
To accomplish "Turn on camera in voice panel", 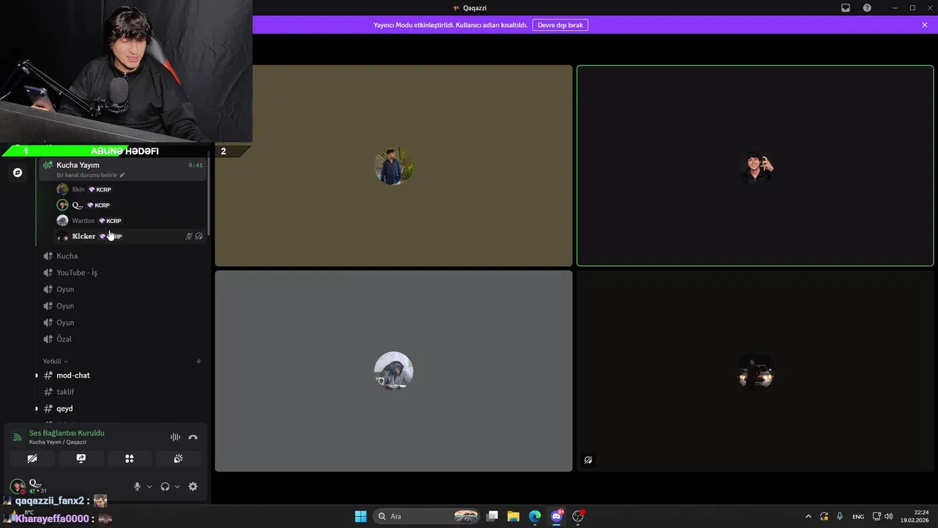I will [32, 458].
